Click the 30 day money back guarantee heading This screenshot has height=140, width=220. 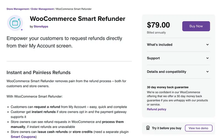click(x=168, y=87)
